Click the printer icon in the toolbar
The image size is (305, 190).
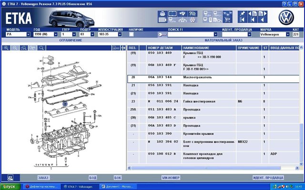163,14
